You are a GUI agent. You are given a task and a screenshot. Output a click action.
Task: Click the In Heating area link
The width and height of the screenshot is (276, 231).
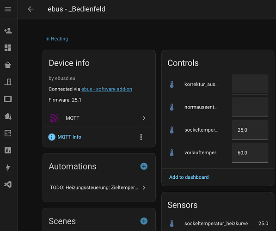(x=57, y=39)
